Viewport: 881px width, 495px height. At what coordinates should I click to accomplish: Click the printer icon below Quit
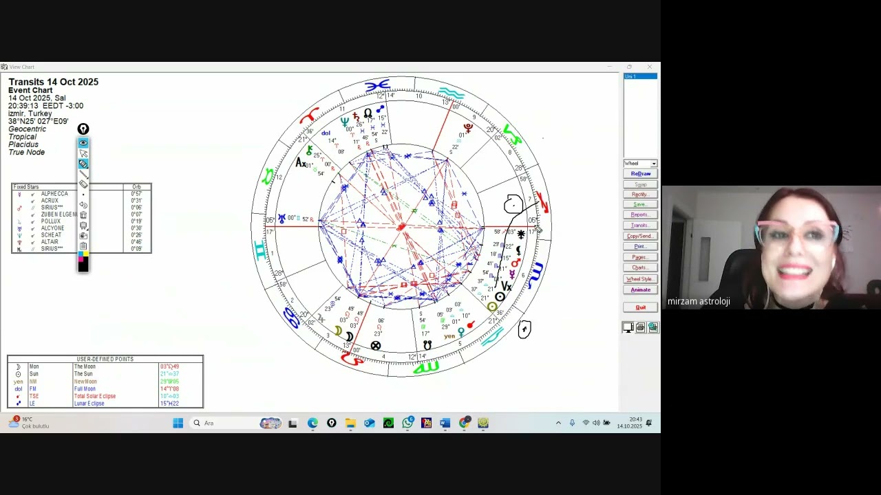pos(641,328)
